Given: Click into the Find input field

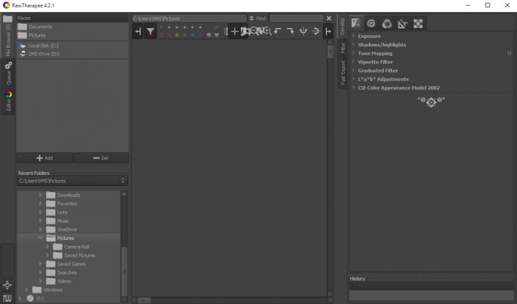Looking at the screenshot, I should pyautogui.click(x=296, y=19).
